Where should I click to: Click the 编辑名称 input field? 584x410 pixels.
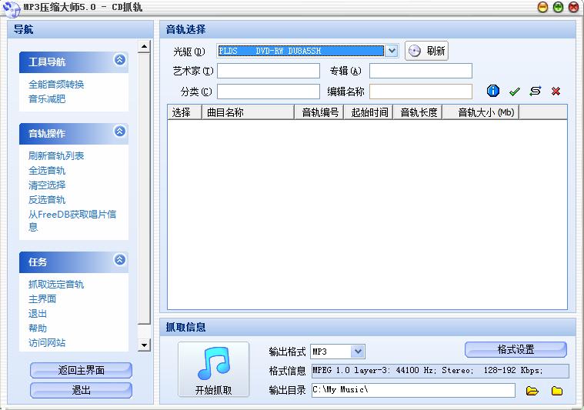(x=421, y=92)
